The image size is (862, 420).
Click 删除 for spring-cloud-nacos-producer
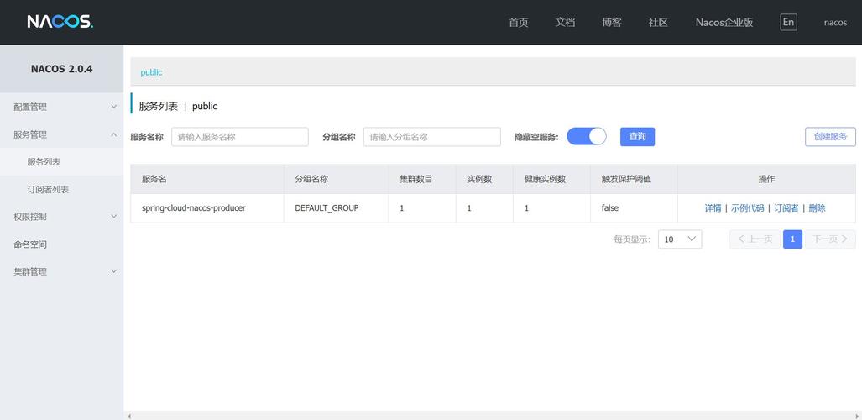click(817, 208)
